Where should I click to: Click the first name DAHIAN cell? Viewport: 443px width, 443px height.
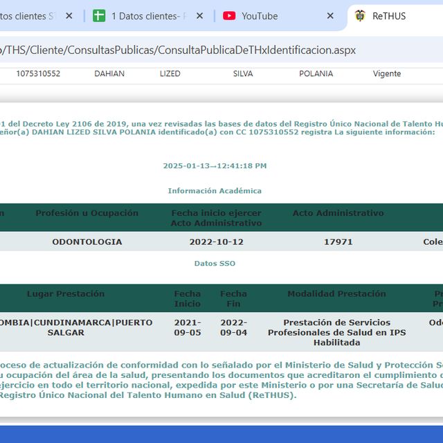(x=109, y=74)
